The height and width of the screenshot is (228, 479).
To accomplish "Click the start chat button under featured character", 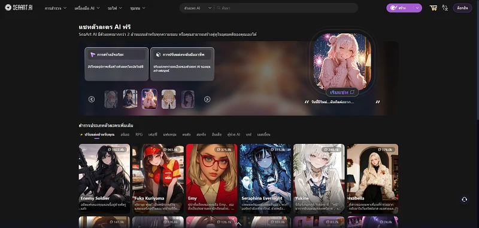I will pyautogui.click(x=342, y=93).
